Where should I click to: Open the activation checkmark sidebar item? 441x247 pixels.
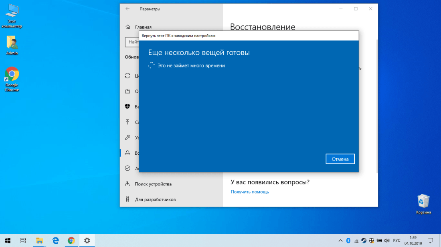[x=127, y=168]
